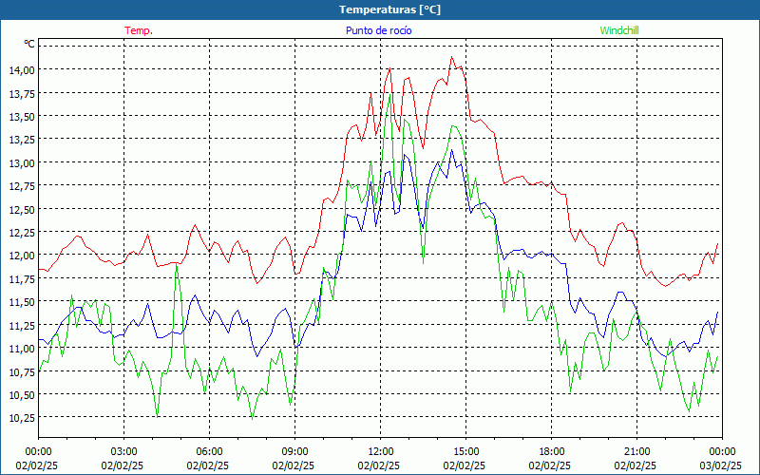
Task: Click the 15:00 time axis label
Action: click(465, 451)
